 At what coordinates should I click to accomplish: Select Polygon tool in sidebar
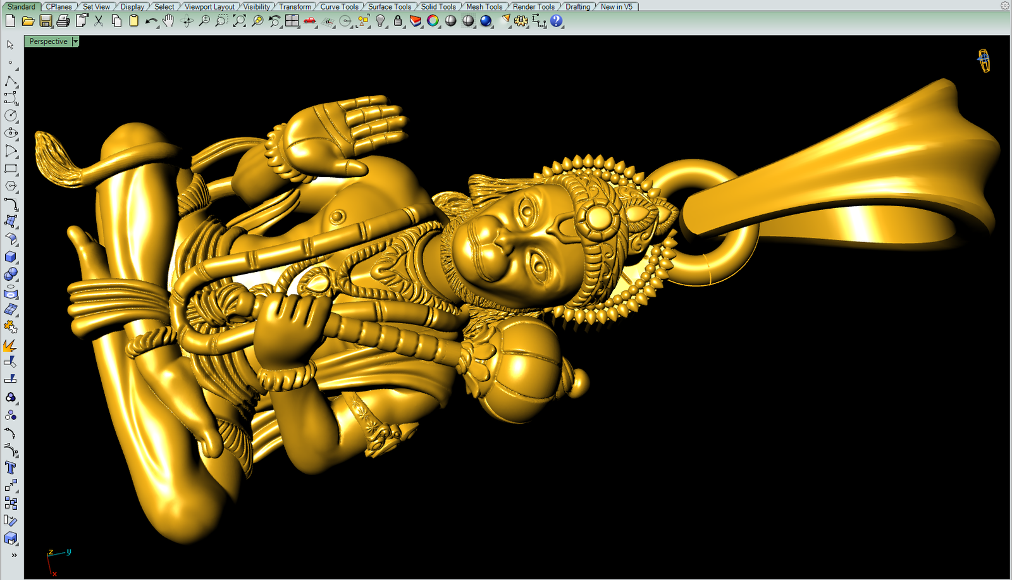pyautogui.click(x=11, y=186)
